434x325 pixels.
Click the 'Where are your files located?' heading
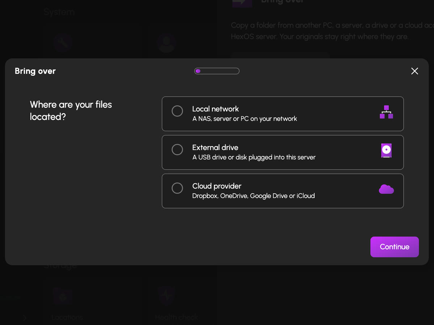click(71, 110)
